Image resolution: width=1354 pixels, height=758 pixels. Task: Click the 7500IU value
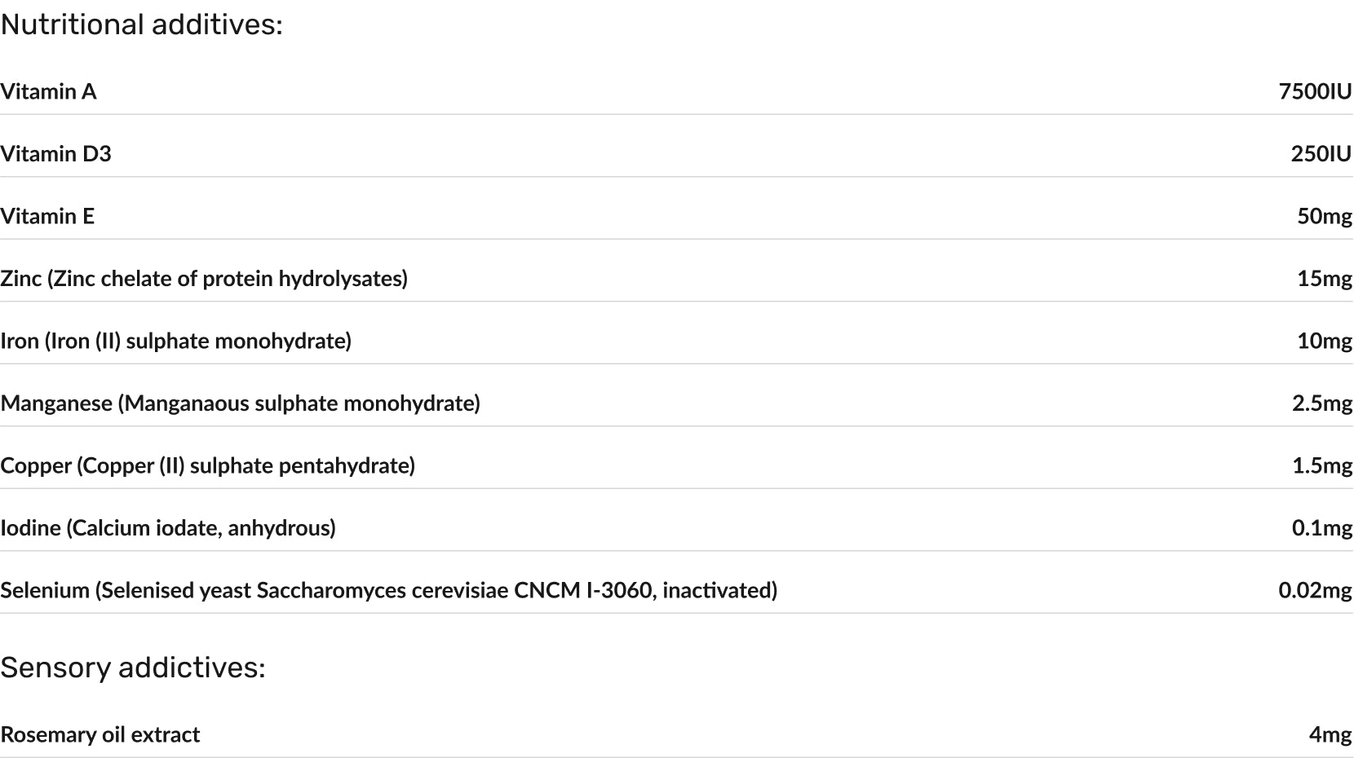1315,91
